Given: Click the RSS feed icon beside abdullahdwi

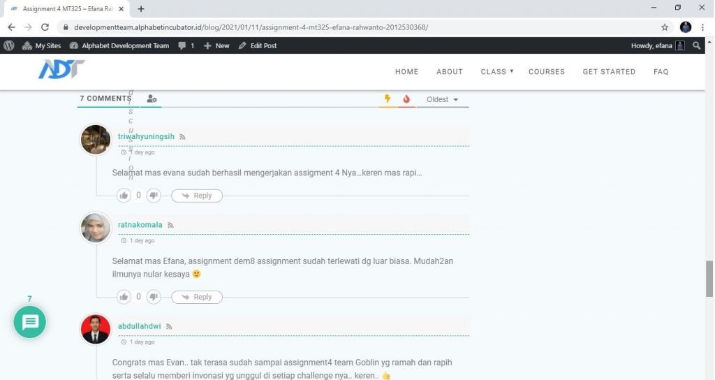Looking at the screenshot, I should [x=169, y=326].
